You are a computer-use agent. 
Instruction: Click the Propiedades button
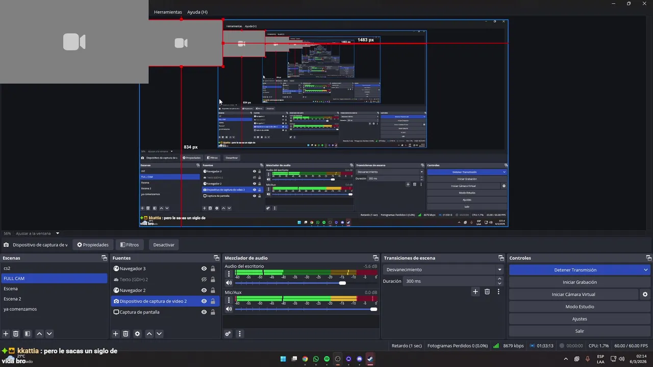click(93, 245)
